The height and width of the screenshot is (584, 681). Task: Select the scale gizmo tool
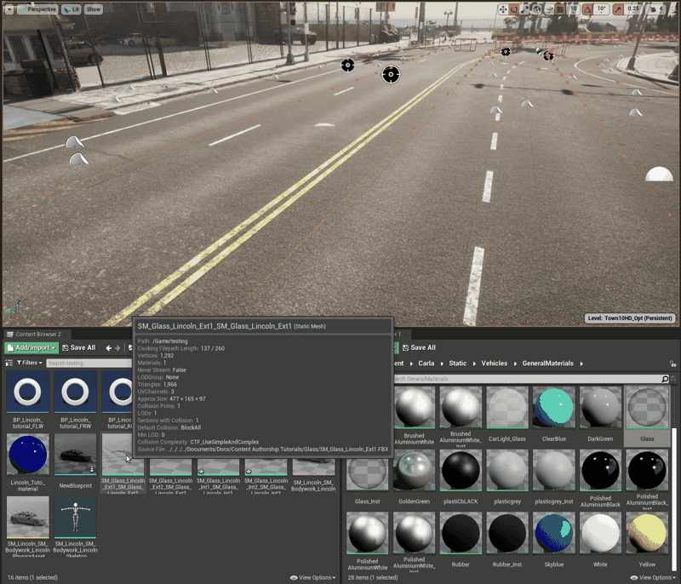coord(525,9)
